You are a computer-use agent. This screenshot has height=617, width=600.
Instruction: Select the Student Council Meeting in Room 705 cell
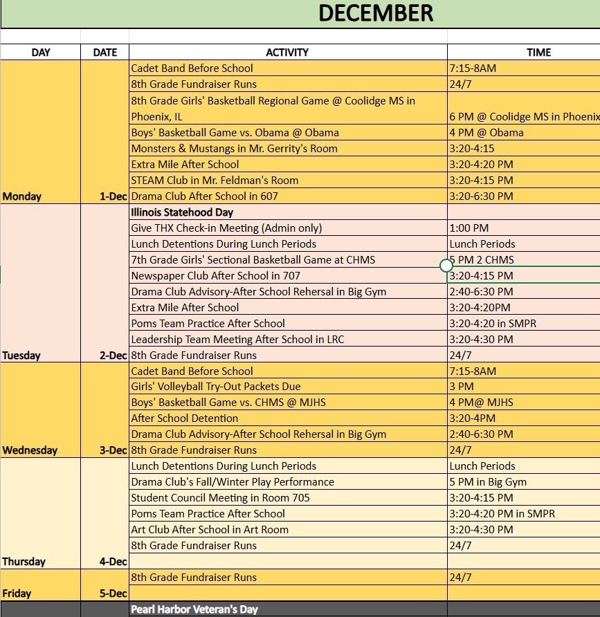click(287, 498)
